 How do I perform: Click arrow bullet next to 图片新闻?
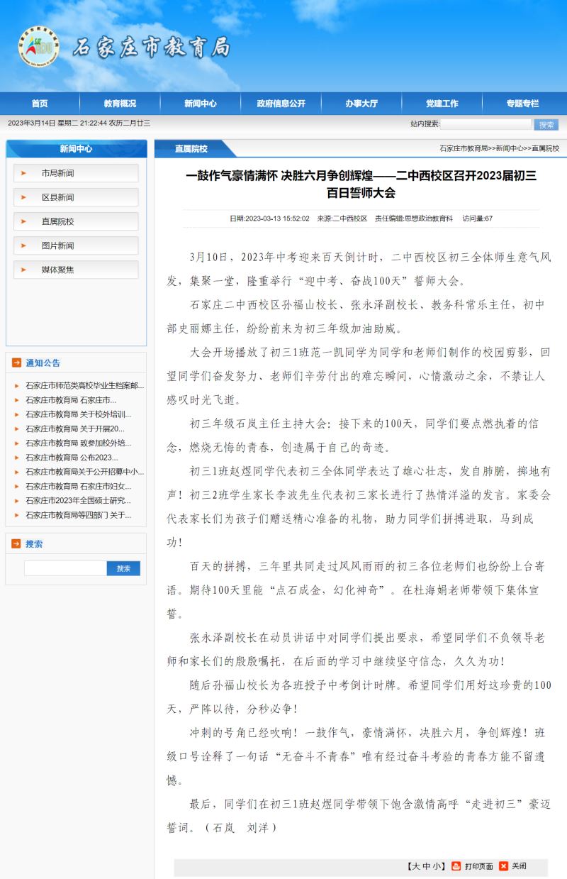click(23, 245)
